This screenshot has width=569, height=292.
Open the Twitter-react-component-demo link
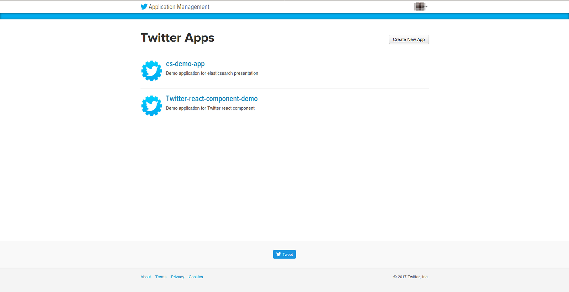(x=212, y=99)
